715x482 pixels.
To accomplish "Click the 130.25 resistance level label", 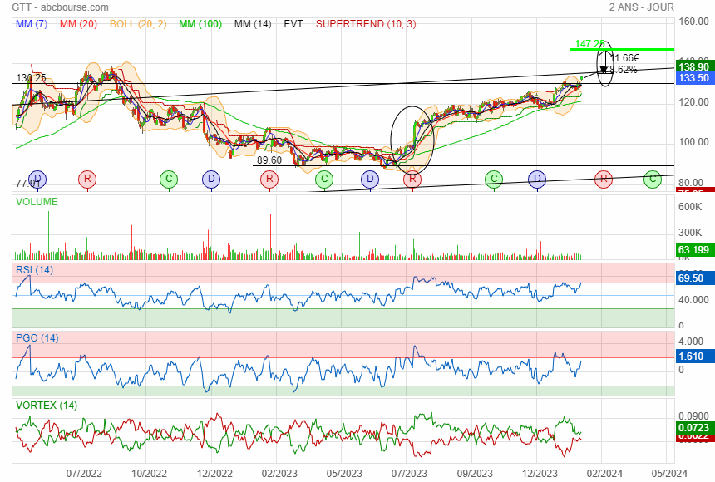I will (31, 78).
